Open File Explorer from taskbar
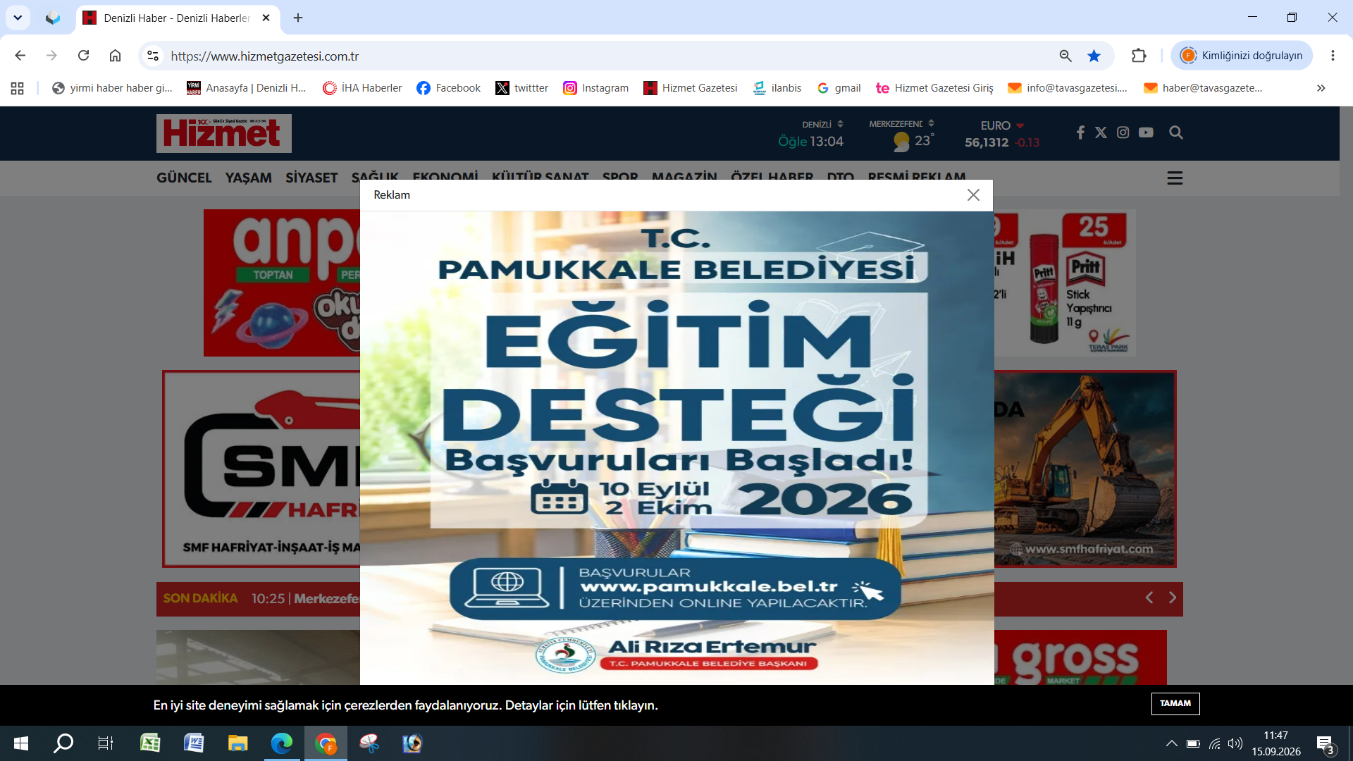Screen dimensions: 1353x761 click(237, 743)
